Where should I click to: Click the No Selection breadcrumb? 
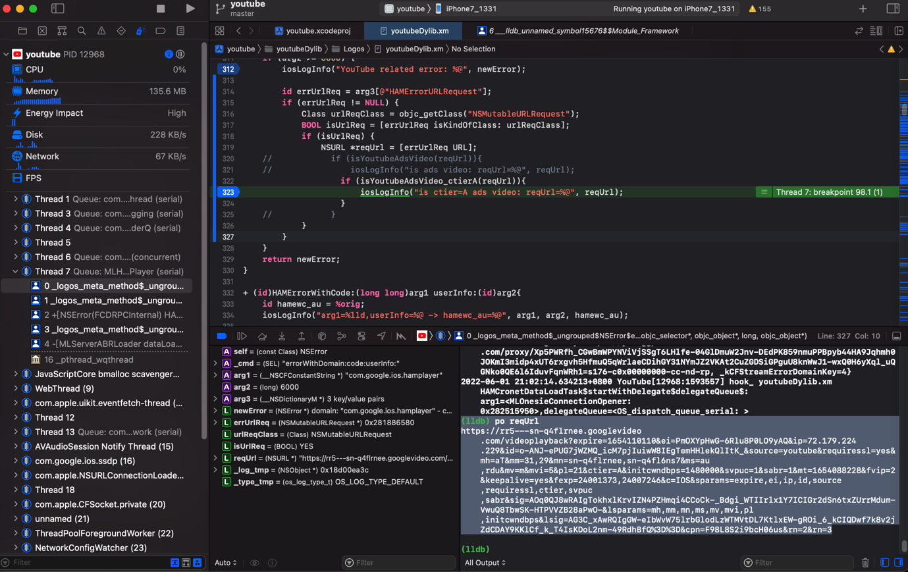[x=473, y=49]
